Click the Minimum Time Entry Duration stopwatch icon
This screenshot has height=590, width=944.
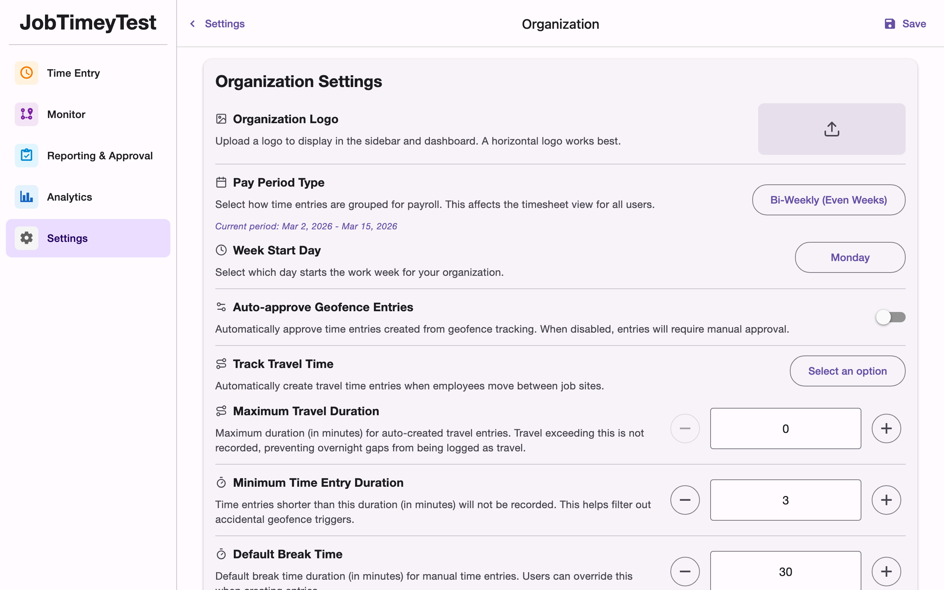[221, 482]
